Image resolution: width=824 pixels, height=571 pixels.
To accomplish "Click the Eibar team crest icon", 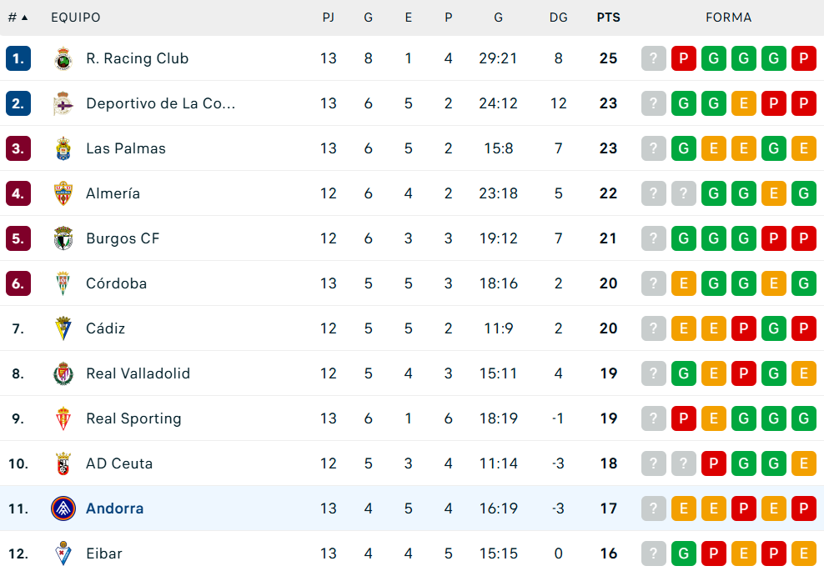I will [63, 553].
